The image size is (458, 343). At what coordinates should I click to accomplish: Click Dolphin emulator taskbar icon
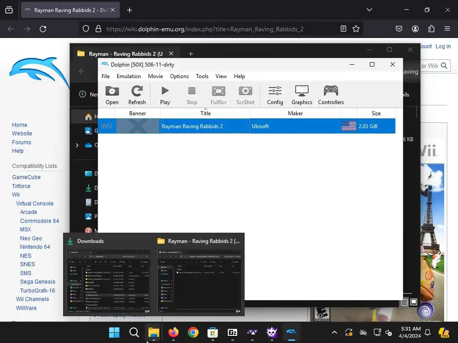292,332
